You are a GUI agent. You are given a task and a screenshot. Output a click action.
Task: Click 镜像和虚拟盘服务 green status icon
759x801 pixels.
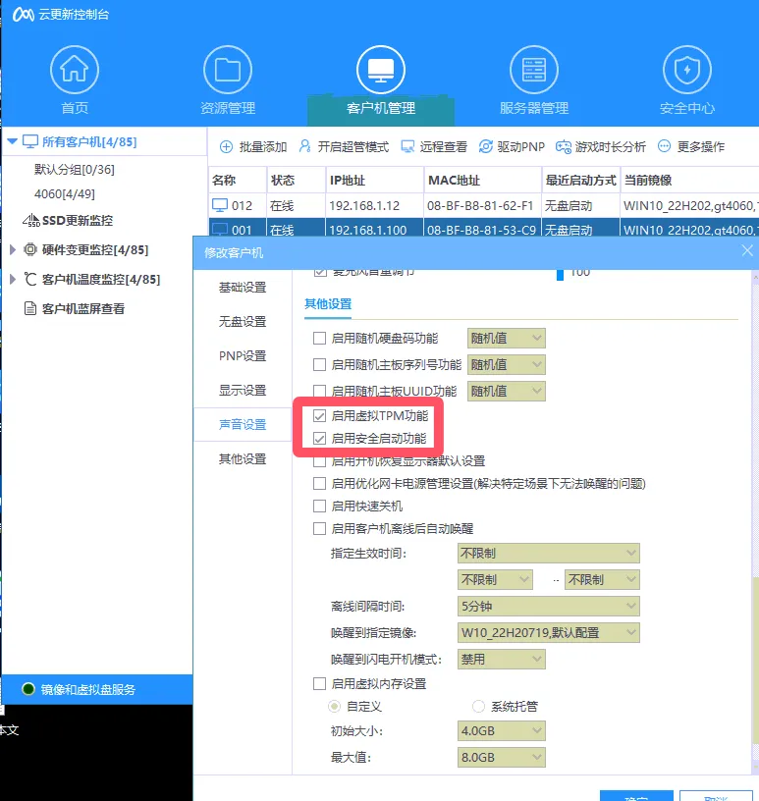28,689
